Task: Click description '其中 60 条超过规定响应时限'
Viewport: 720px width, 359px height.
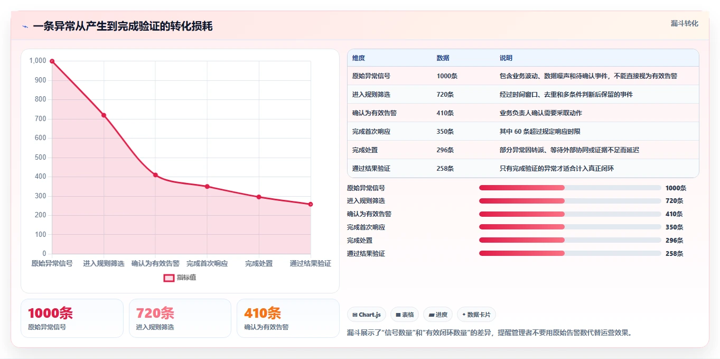Action: (540, 132)
